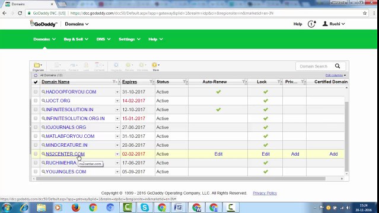
Task: Check the YOUJINGLES.COM row checkbox
Action: coord(36,172)
